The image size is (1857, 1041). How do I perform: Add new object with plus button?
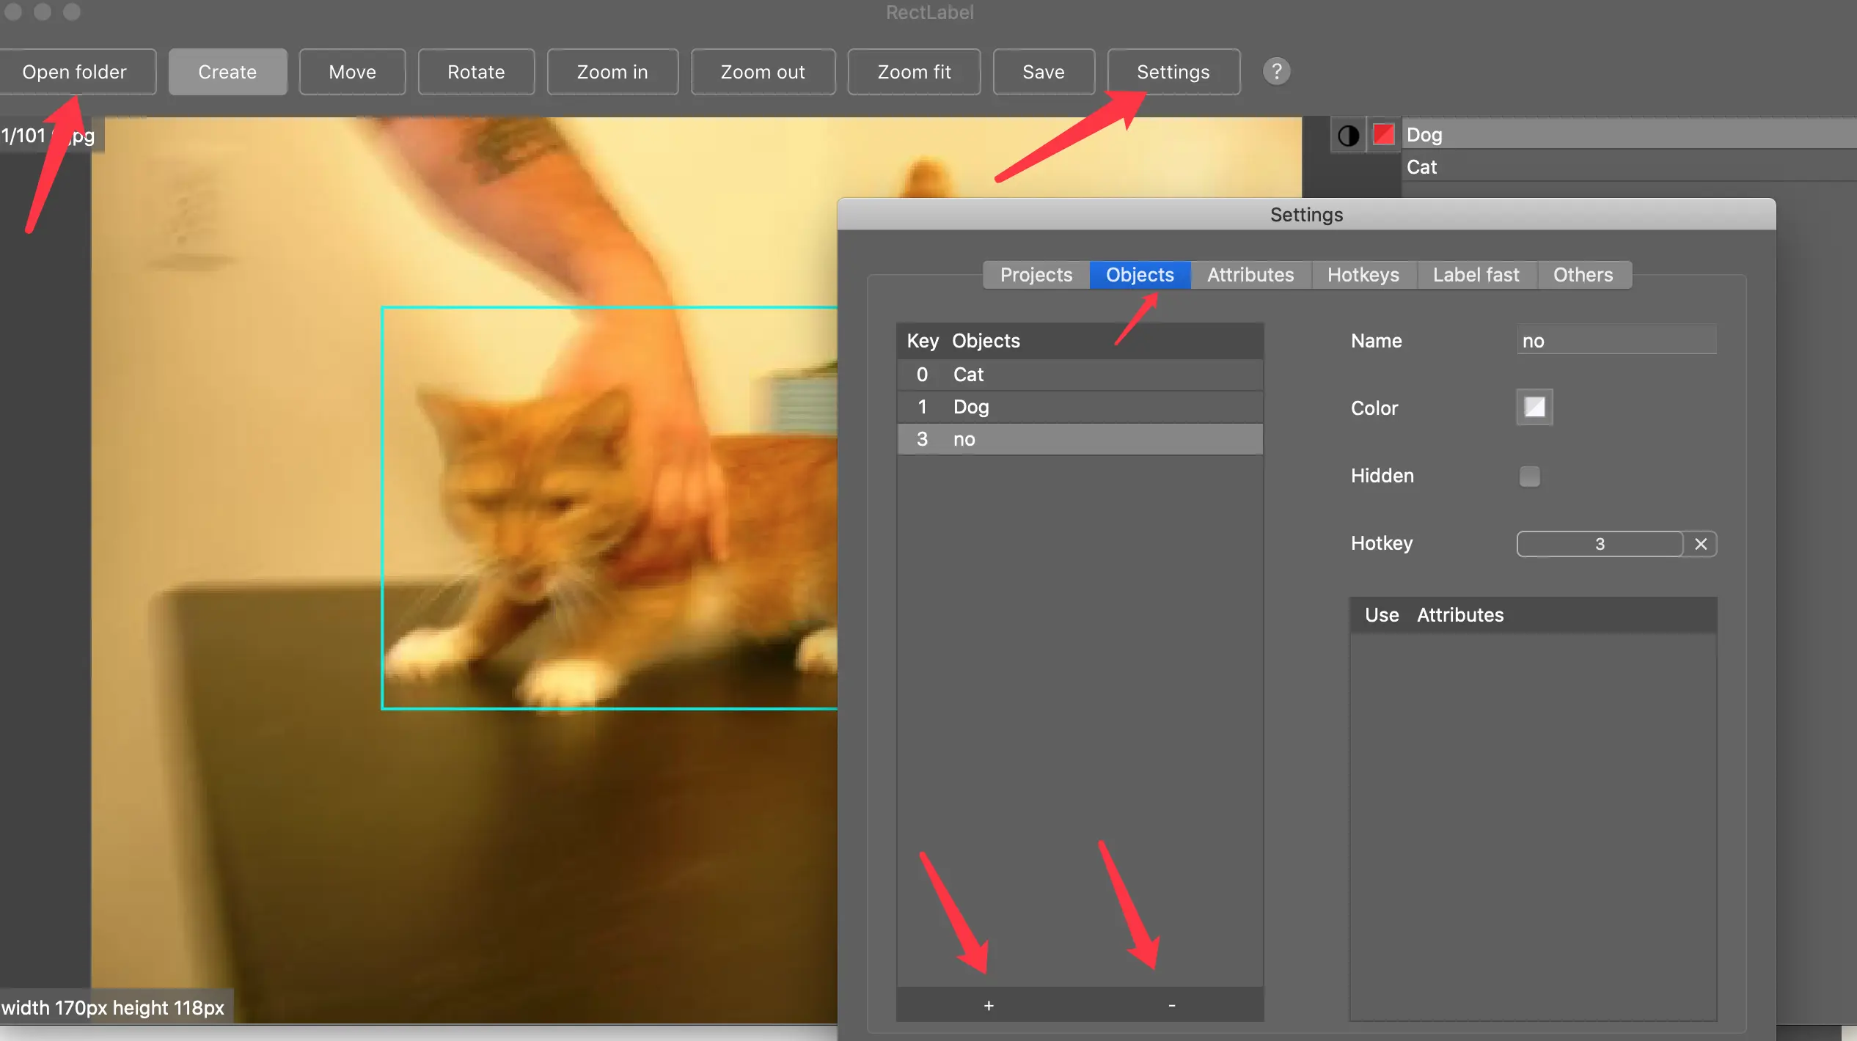pos(989,1005)
